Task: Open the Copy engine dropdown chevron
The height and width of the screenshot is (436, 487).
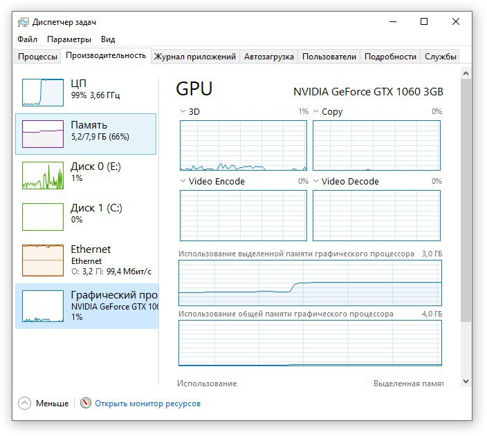Action: (315, 111)
